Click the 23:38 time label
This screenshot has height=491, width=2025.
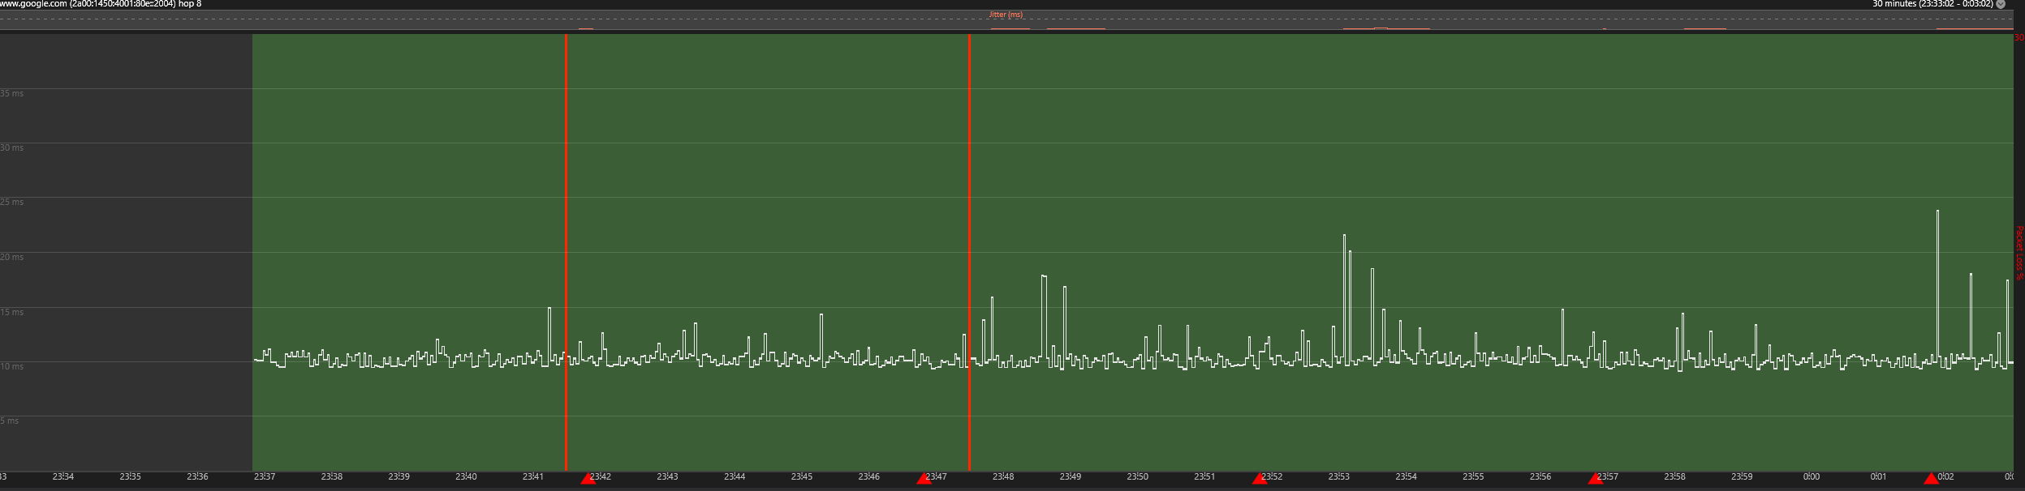pyautogui.click(x=332, y=476)
